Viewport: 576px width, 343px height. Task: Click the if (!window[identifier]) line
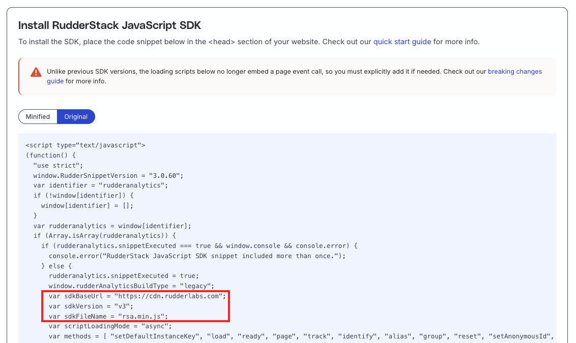tap(83, 196)
